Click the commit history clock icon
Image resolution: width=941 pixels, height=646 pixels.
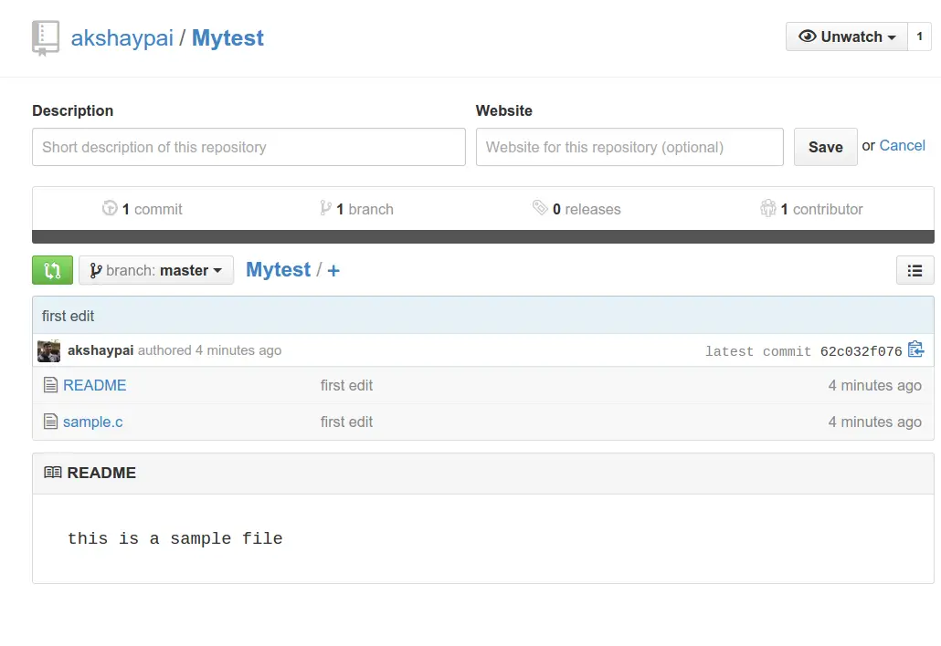(x=110, y=208)
